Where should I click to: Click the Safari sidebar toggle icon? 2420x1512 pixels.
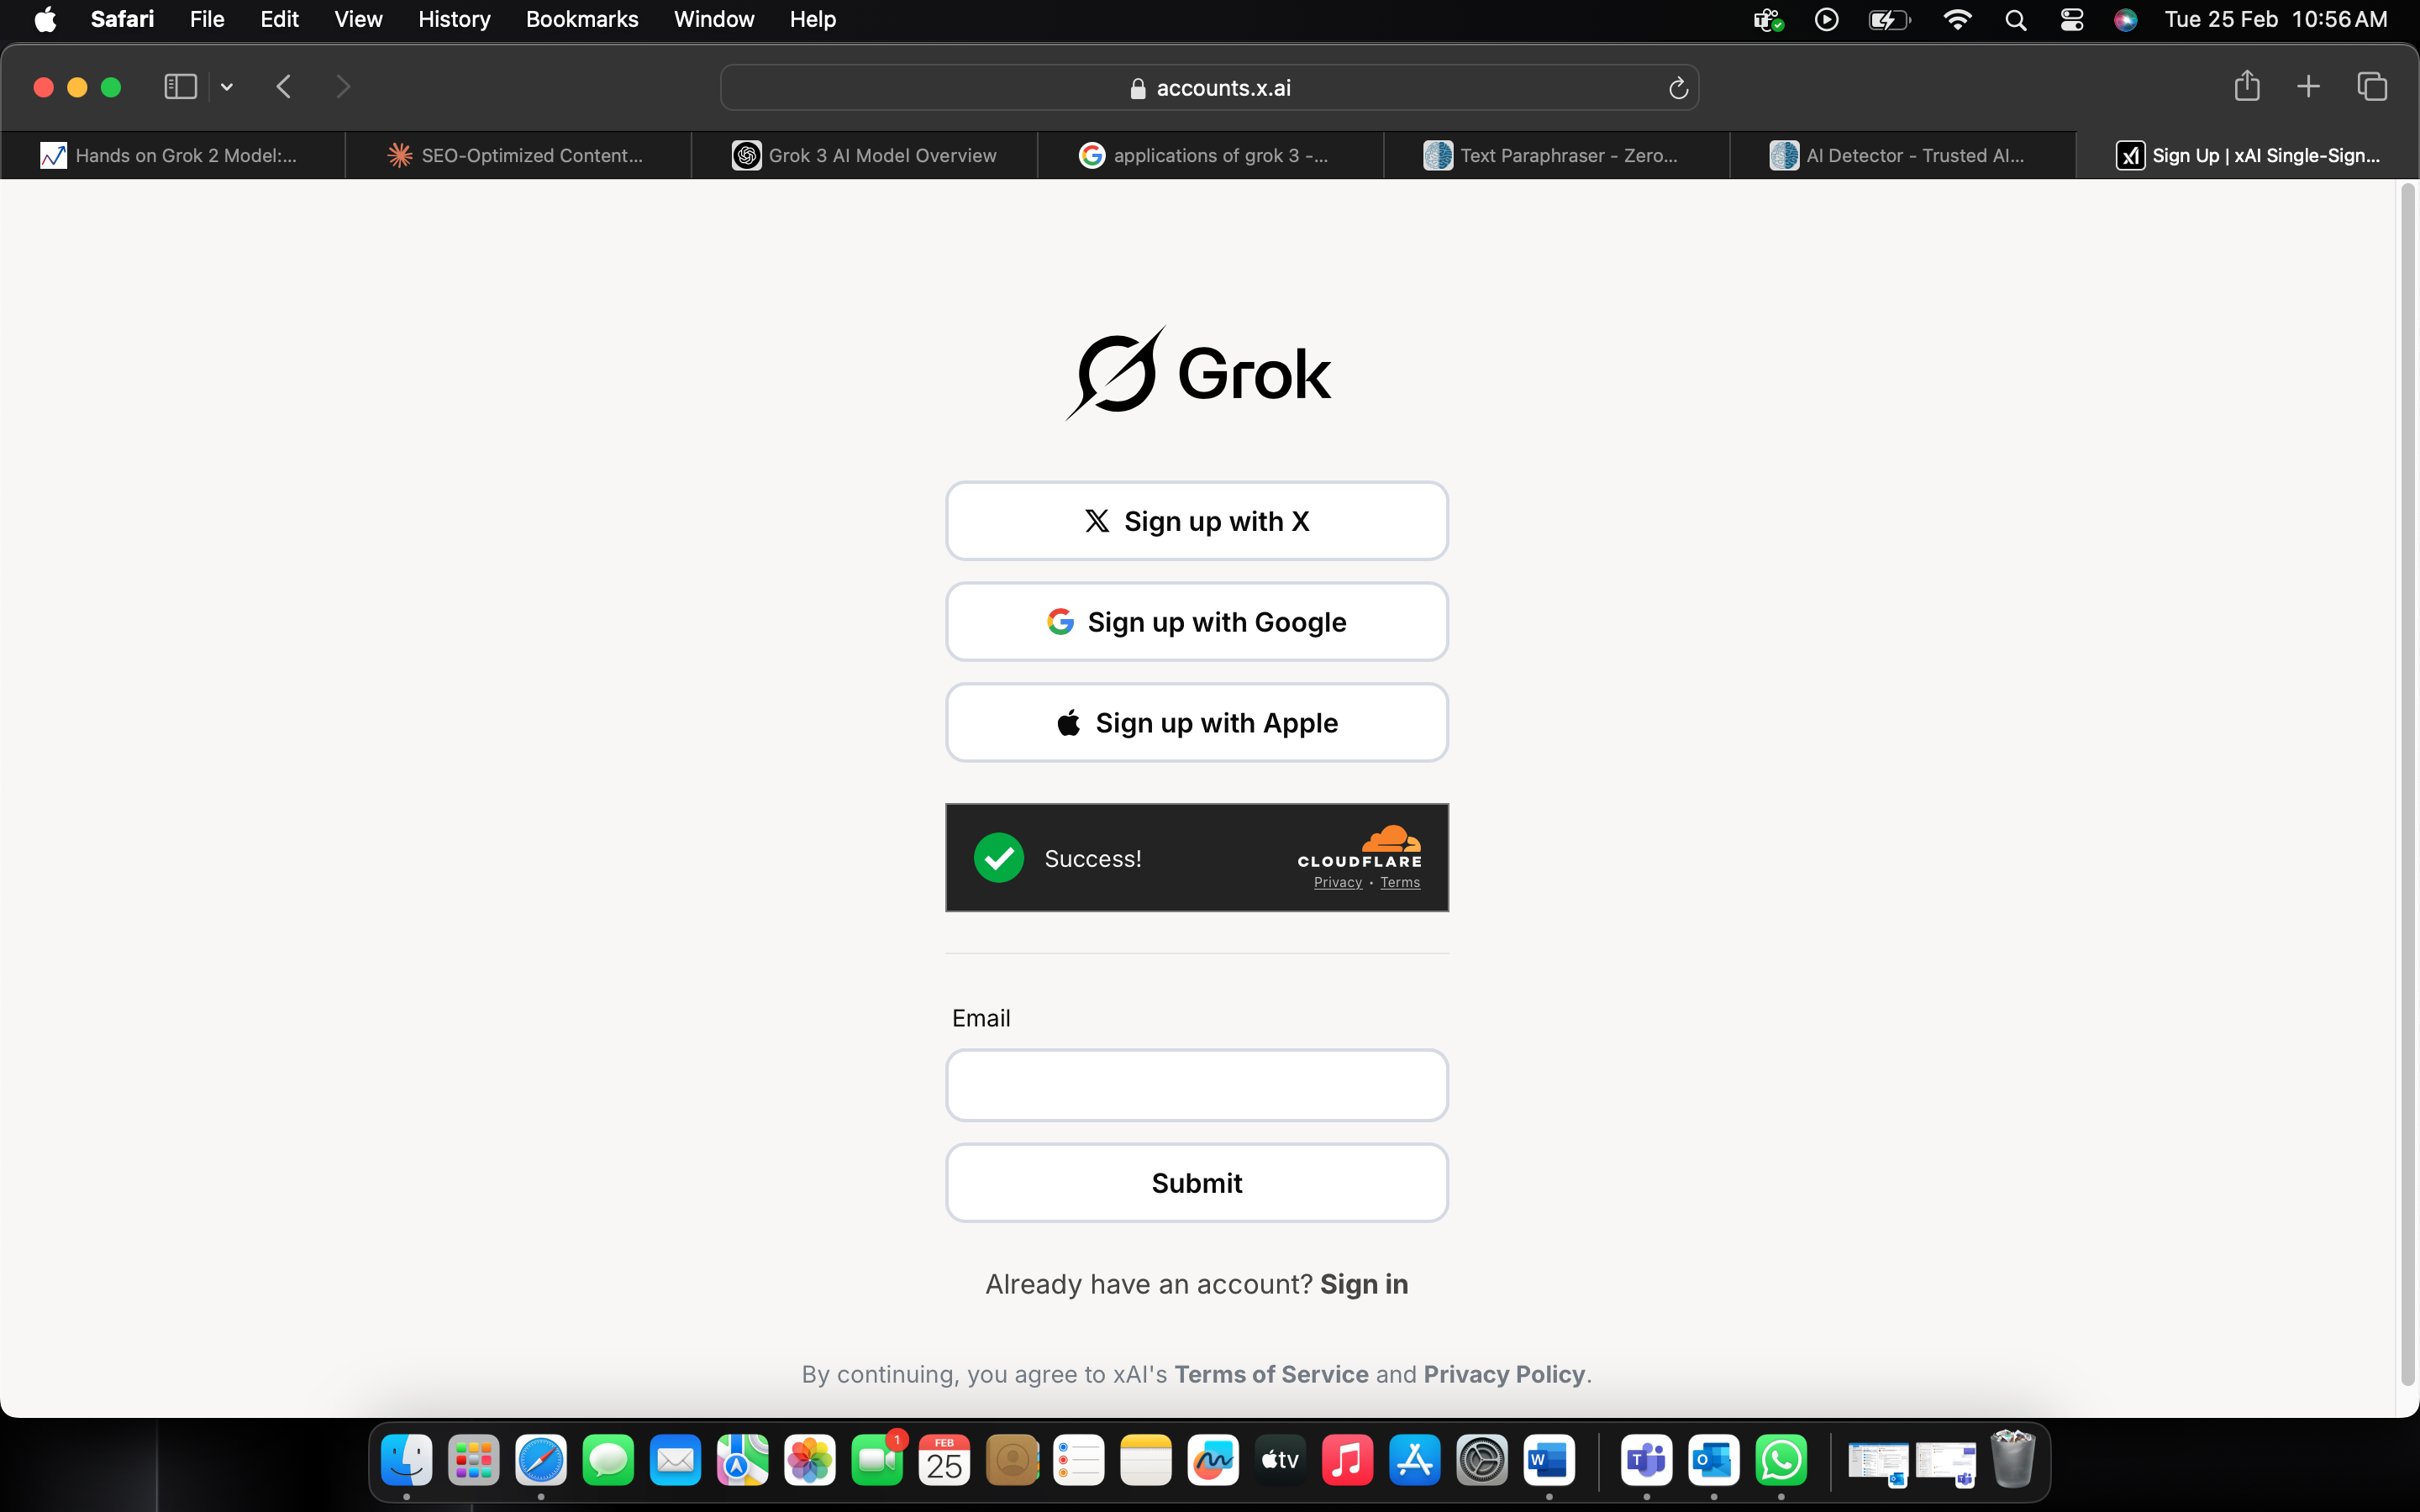(x=180, y=87)
